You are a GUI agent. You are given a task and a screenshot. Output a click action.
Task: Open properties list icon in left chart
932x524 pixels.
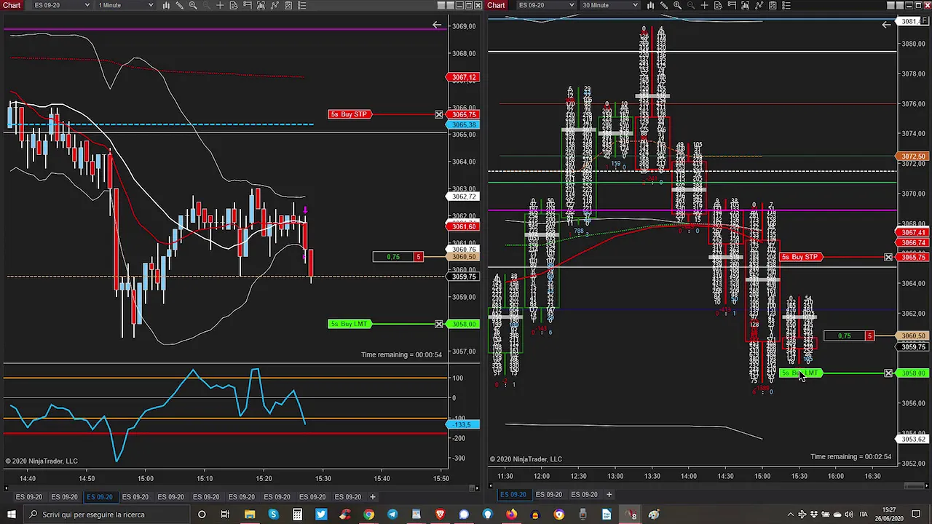[301, 5]
